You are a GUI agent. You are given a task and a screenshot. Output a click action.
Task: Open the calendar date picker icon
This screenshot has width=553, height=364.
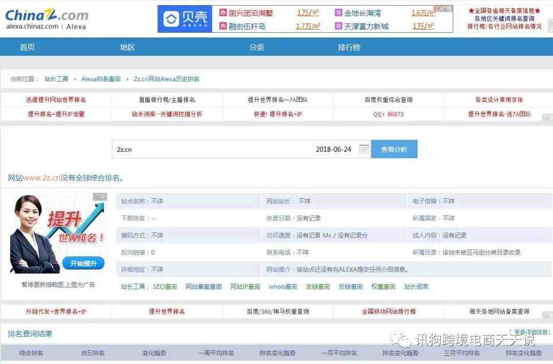[364, 149]
